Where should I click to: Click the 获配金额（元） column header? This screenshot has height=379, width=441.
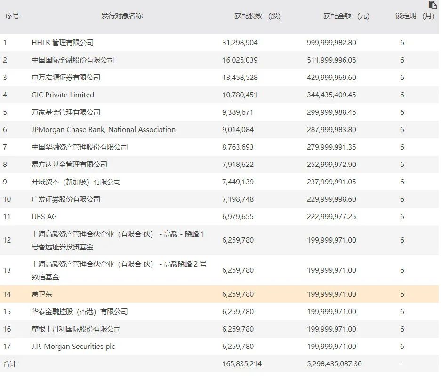[x=346, y=16]
